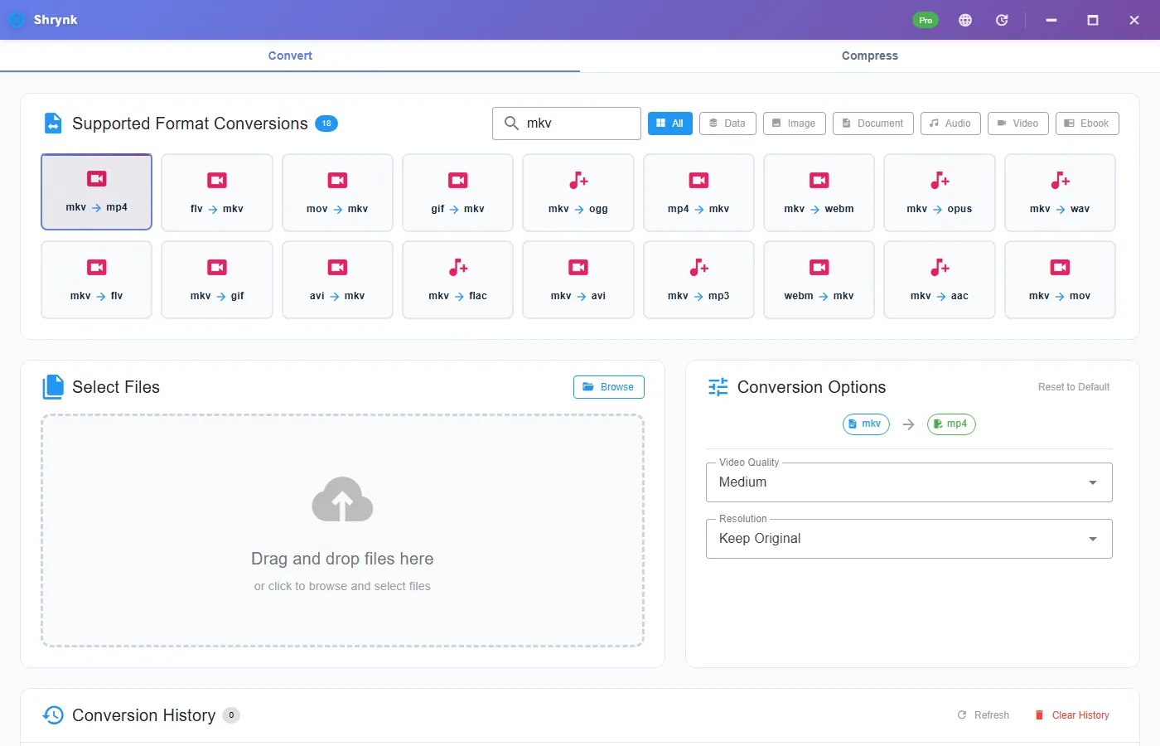Expand the Resolution dropdown
Viewport: 1160px width, 746px height.
point(909,539)
